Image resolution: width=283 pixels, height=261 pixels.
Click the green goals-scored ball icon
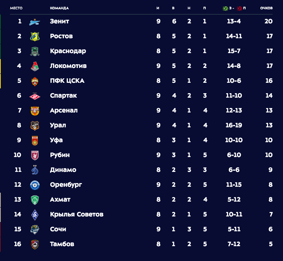225,8
